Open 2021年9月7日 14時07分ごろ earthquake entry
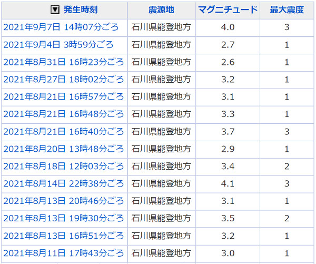The width and height of the screenshot is (316, 264). coord(61,27)
